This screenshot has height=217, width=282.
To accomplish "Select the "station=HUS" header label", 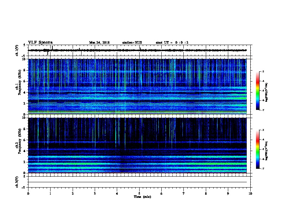I will [132, 43].
